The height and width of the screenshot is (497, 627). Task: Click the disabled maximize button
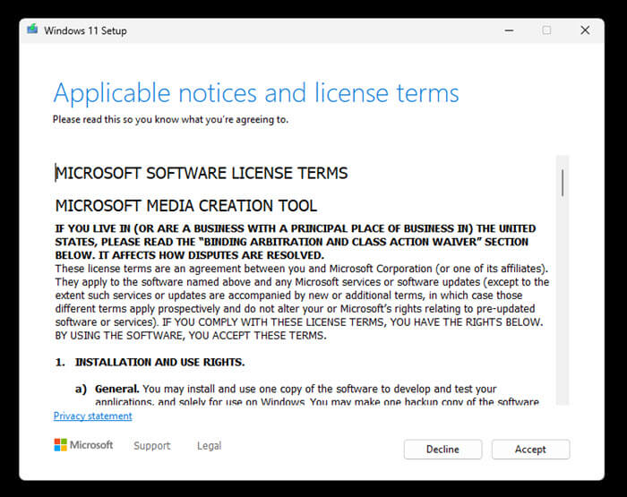click(546, 30)
